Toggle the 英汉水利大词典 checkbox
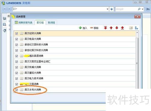The image size is (151, 111). [17, 90]
